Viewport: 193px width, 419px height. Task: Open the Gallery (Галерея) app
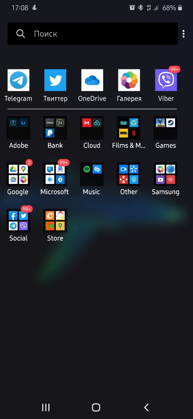(129, 80)
